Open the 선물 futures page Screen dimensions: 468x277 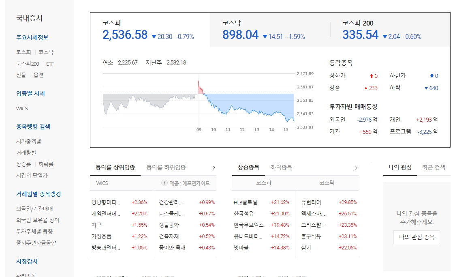tap(21, 75)
